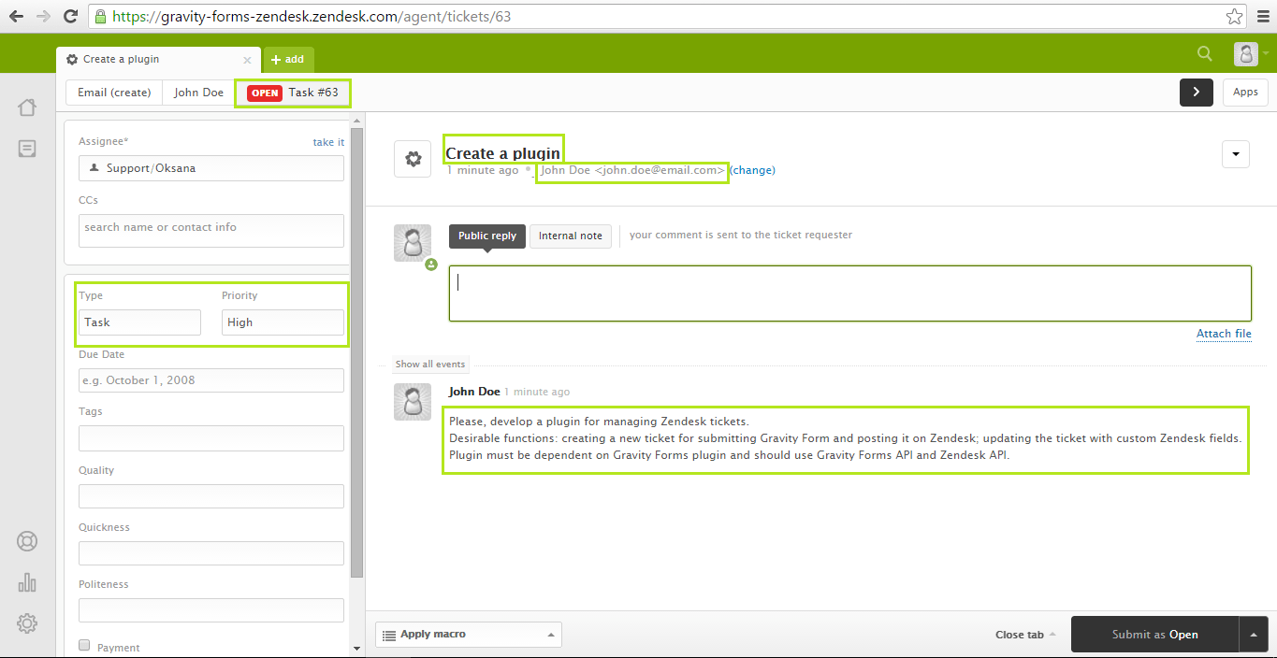Open the Views panel icon in sidebar
Viewport: 1277px width, 658px height.
click(27, 148)
